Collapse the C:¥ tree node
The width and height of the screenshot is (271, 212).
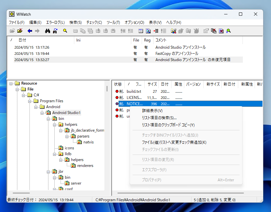click(x=23, y=95)
